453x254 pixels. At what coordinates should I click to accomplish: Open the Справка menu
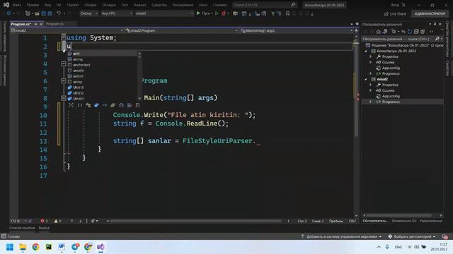point(219,5)
